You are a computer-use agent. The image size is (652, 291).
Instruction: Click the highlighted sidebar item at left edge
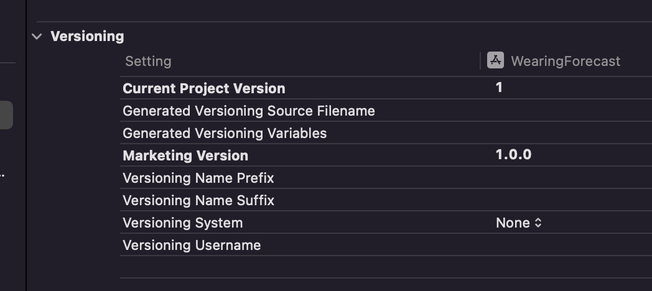click(x=6, y=115)
